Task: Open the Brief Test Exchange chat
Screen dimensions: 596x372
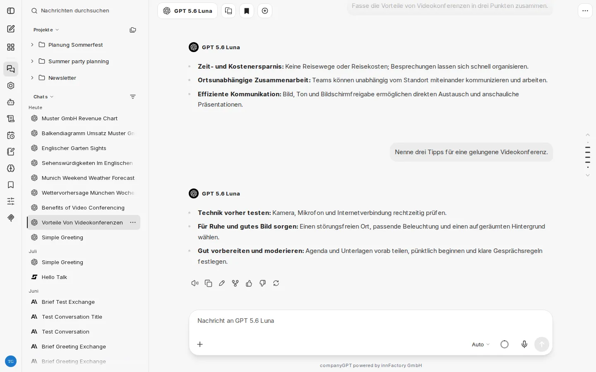Action: [x=84, y=302]
